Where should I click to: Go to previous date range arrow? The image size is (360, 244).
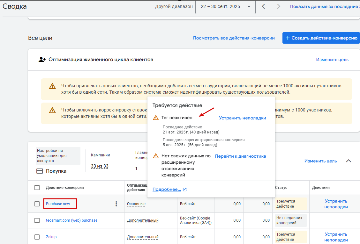pyautogui.click(x=263, y=6)
